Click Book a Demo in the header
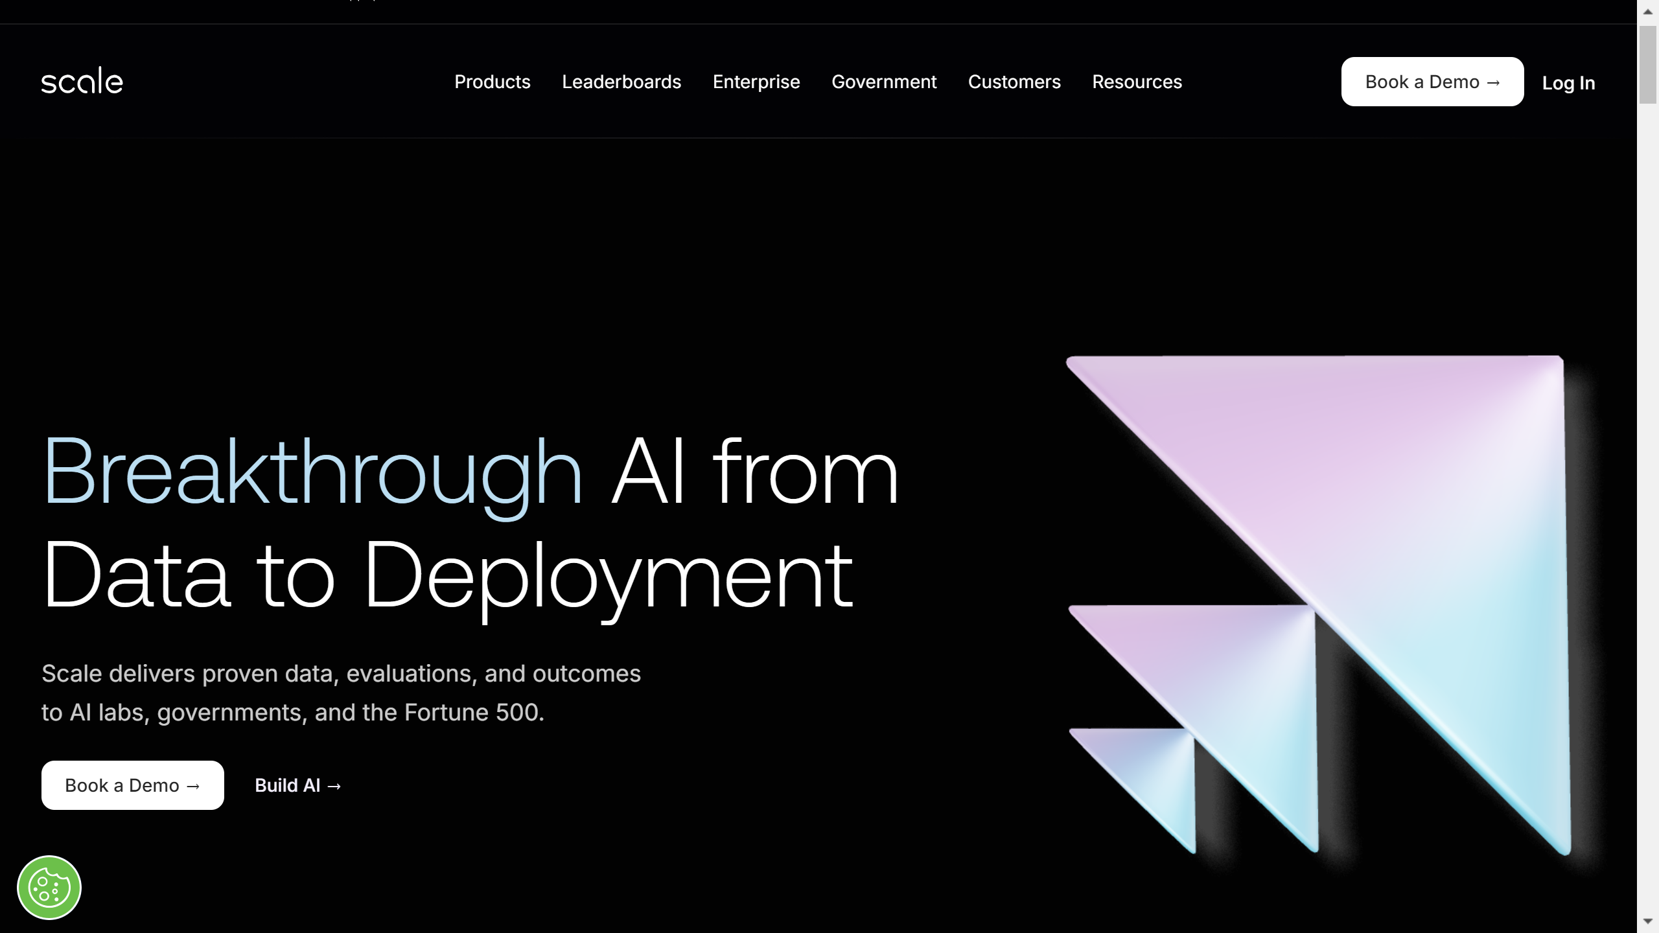The height and width of the screenshot is (933, 1659). [1432, 82]
